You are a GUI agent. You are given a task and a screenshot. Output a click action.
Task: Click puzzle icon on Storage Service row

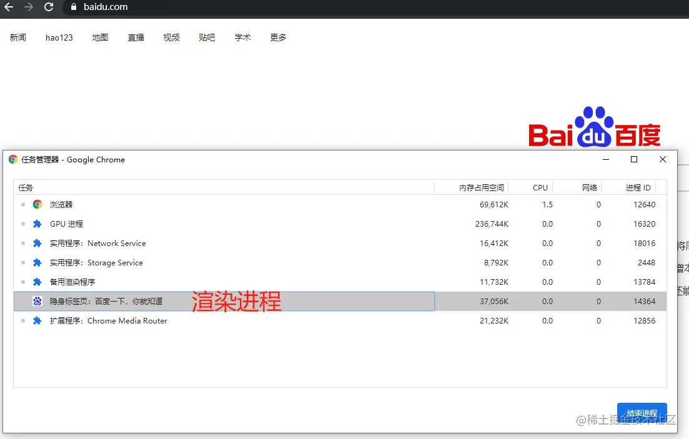[x=37, y=262]
